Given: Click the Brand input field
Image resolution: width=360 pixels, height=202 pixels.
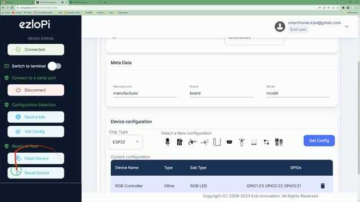Looking at the screenshot, I should click(221, 93).
